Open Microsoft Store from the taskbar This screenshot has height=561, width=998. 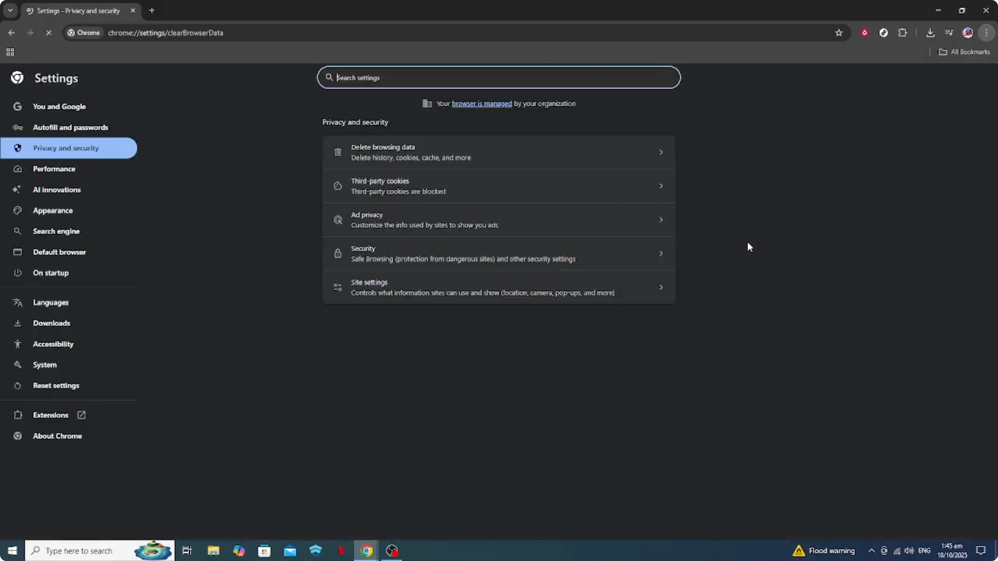tap(265, 550)
